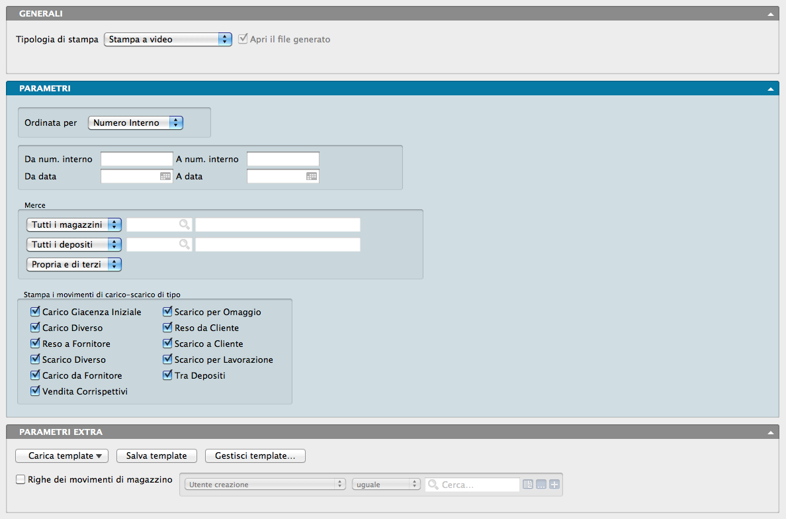786x519 pixels.
Task: Click the Gestisci template button
Action: coord(255,456)
